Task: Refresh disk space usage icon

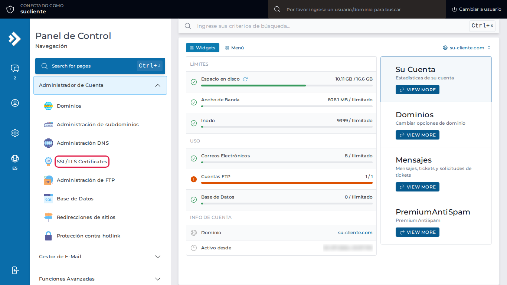Action: point(245,79)
